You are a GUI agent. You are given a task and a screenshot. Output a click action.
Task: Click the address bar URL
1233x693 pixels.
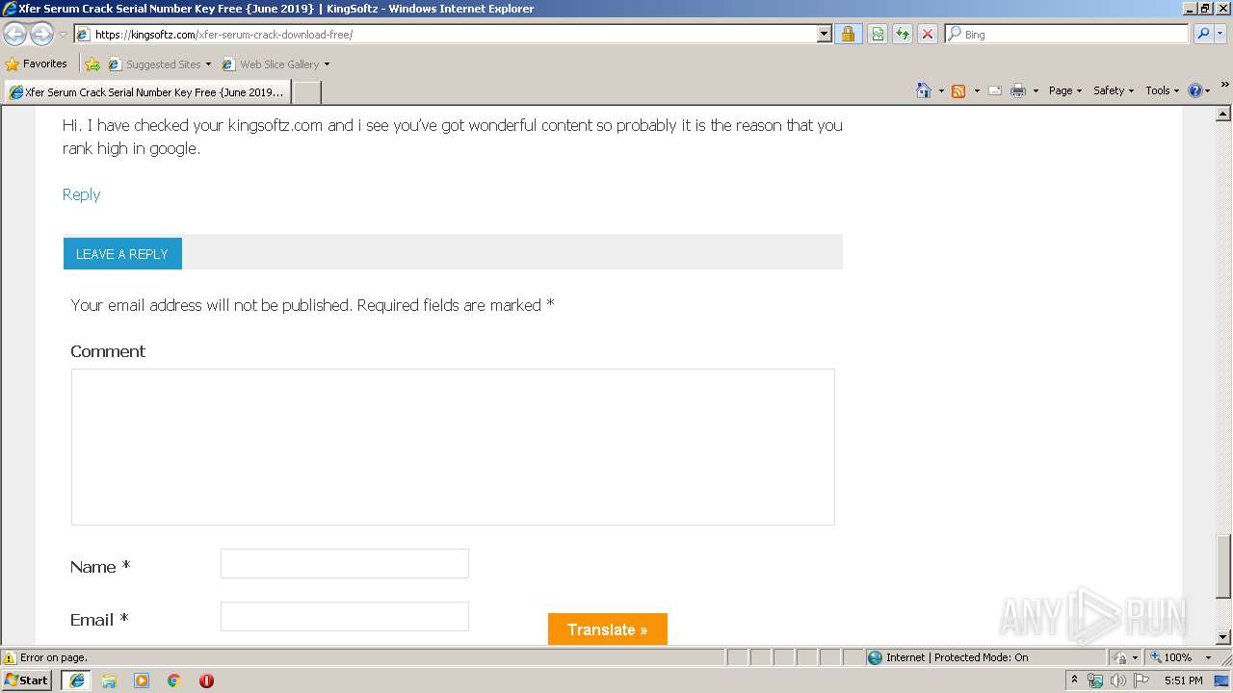coord(223,35)
